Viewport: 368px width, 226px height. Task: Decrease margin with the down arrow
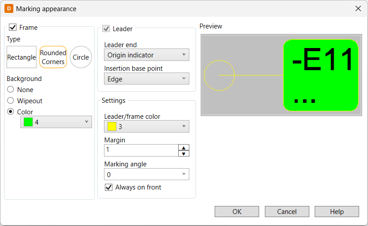184,153
